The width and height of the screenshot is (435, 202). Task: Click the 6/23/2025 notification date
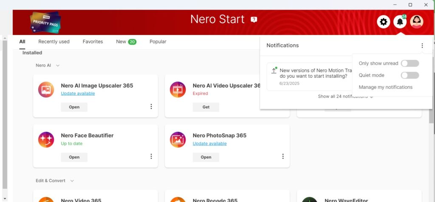(x=290, y=84)
